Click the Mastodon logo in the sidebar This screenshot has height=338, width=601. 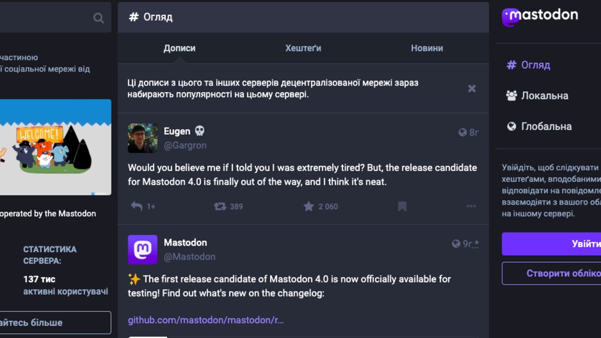[540, 17]
